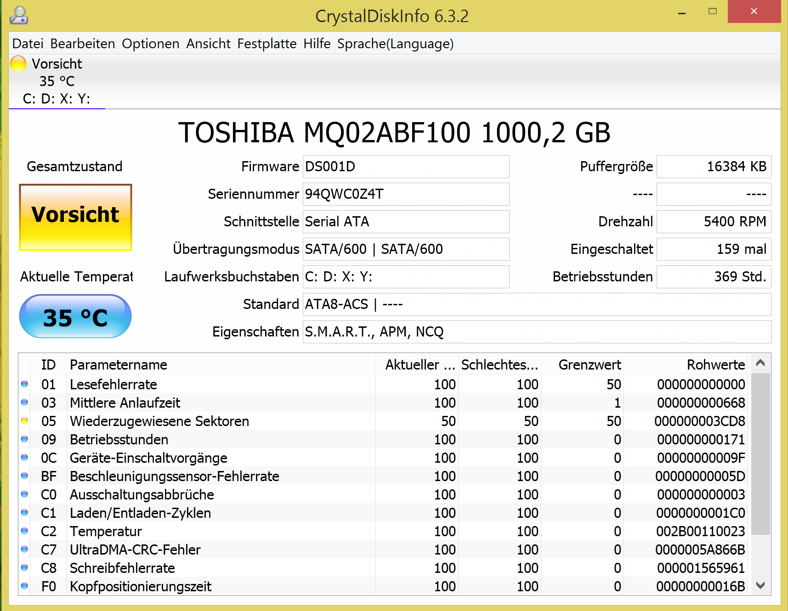The width and height of the screenshot is (788, 611).
Task: Select the Wiederzugewiesene Sektoren row name
Action: [x=159, y=421]
